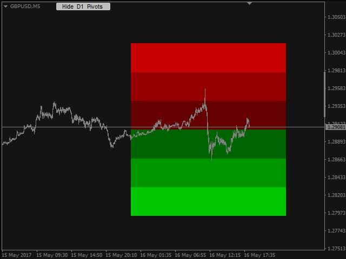This screenshot has height=259, width=346.
Task: Click the bright green S3 pivot zone
Action: (x=208, y=201)
